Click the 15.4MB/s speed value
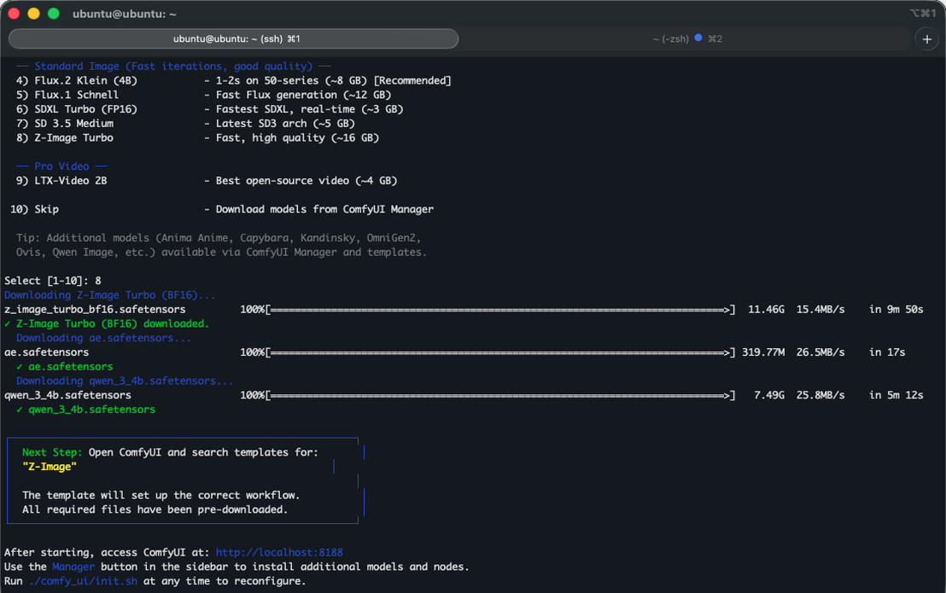 [820, 309]
